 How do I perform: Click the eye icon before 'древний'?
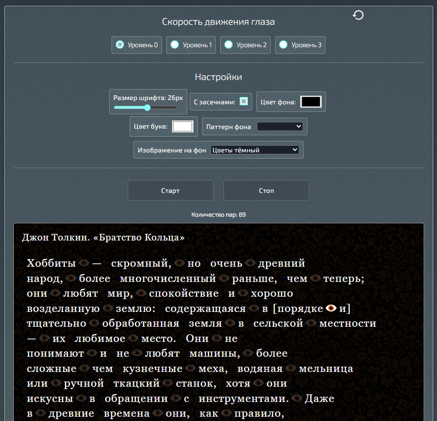(x=250, y=262)
